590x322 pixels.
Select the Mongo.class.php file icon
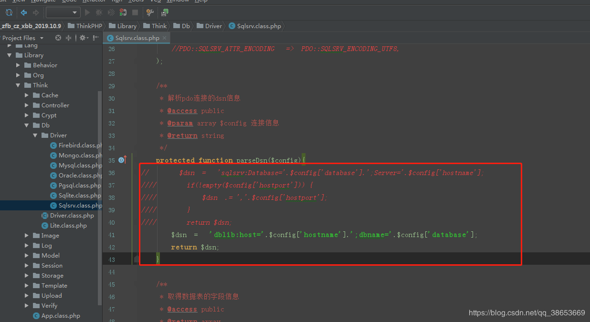point(54,156)
